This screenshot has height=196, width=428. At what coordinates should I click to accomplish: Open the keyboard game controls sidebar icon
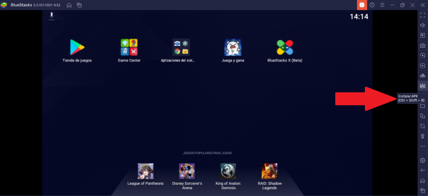[423, 46]
